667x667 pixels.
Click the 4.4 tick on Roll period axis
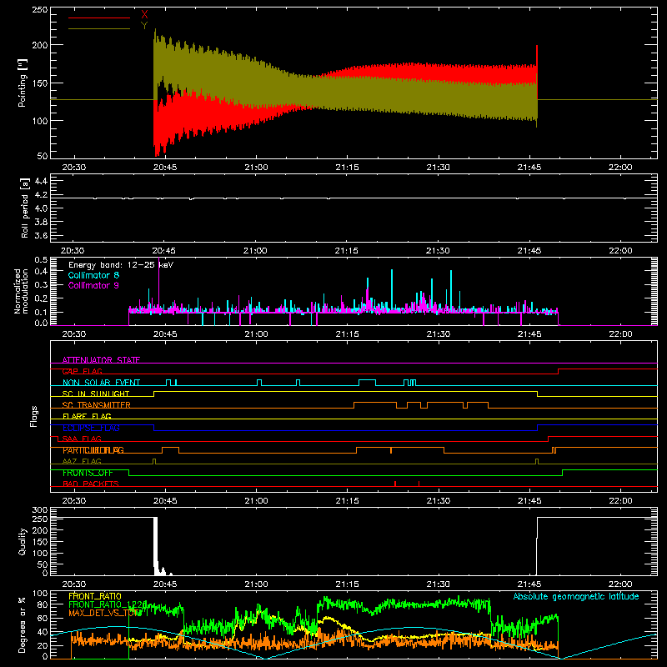point(41,181)
